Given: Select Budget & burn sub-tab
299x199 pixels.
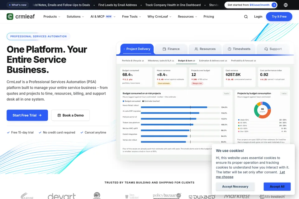Looking at the screenshot, I should [187, 61].
